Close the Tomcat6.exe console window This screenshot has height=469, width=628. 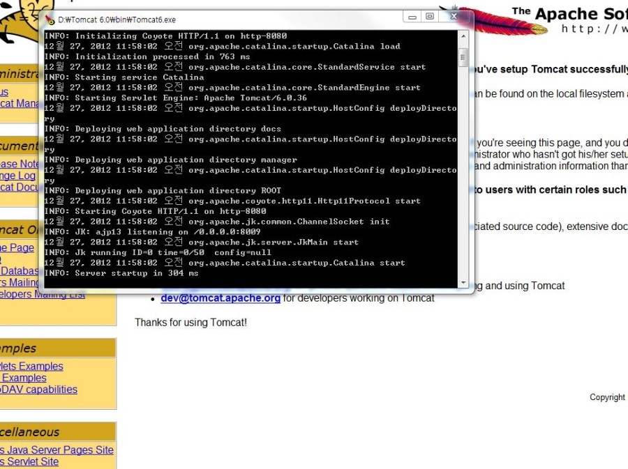454,17
